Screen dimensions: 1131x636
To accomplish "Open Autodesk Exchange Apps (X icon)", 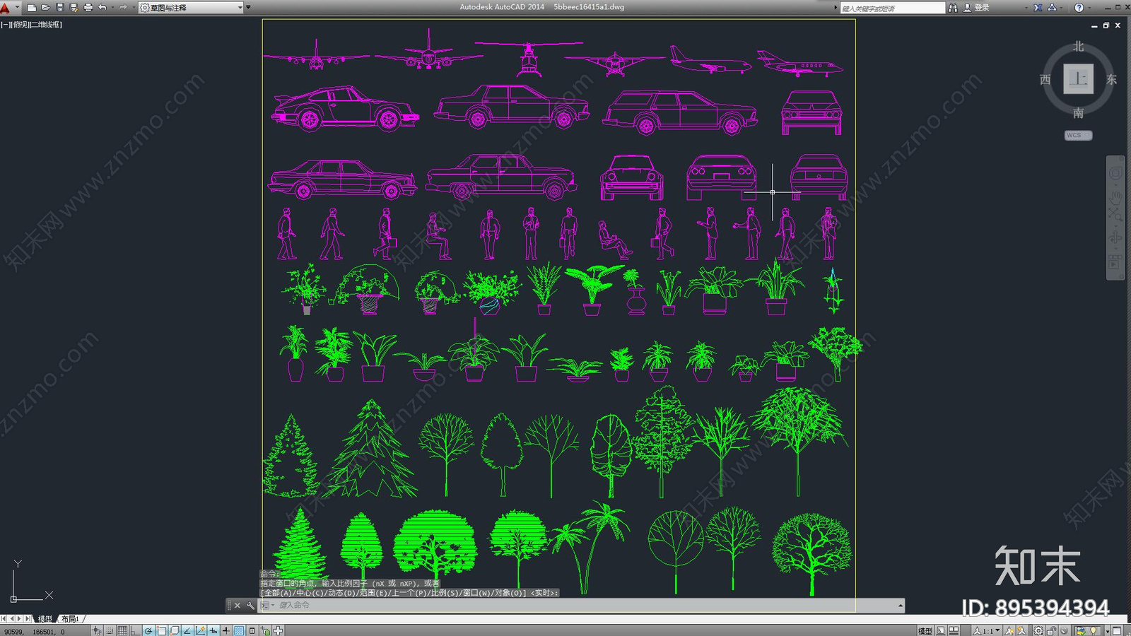I will click(x=1038, y=8).
